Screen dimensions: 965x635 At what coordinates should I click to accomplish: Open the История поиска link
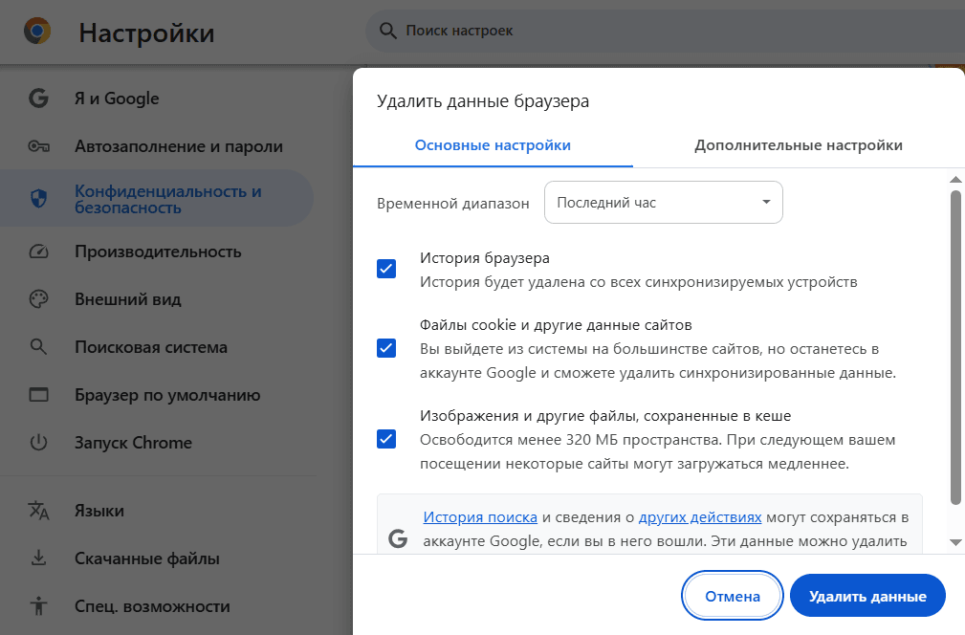click(480, 517)
